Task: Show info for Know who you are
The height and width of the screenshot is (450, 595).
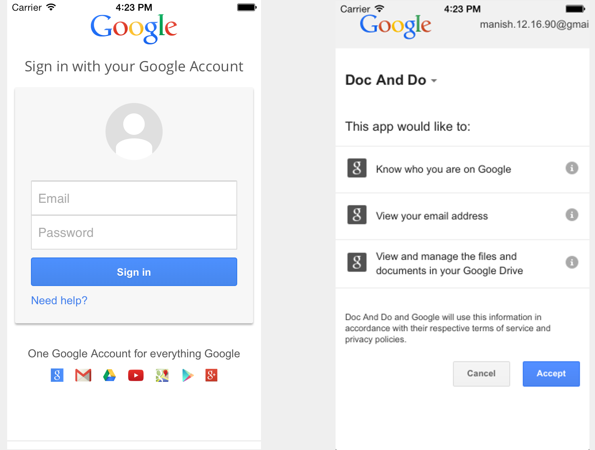Action: click(572, 168)
